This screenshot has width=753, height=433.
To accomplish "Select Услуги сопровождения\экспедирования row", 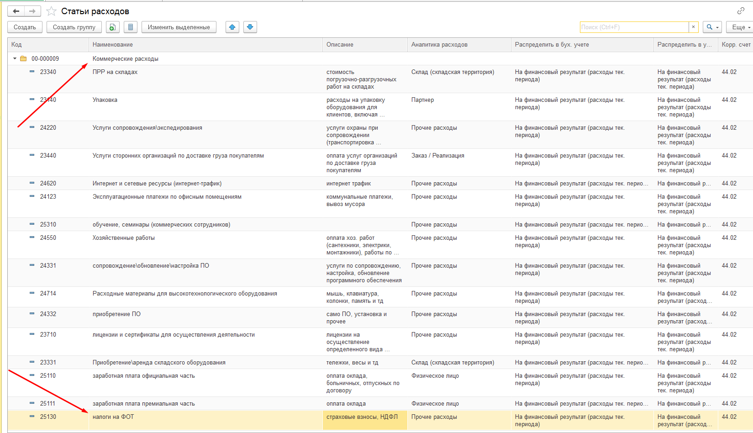I will point(380,135).
